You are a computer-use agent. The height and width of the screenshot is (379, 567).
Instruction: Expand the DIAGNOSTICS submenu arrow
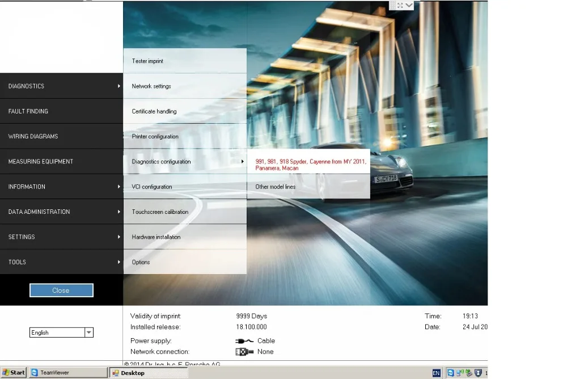(x=119, y=86)
